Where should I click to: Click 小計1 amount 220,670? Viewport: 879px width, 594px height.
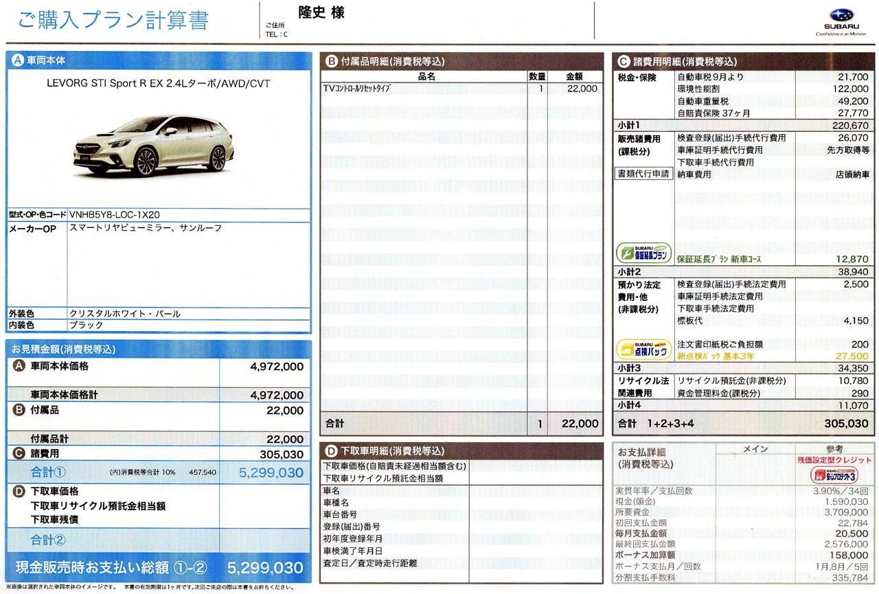pyautogui.click(x=852, y=126)
